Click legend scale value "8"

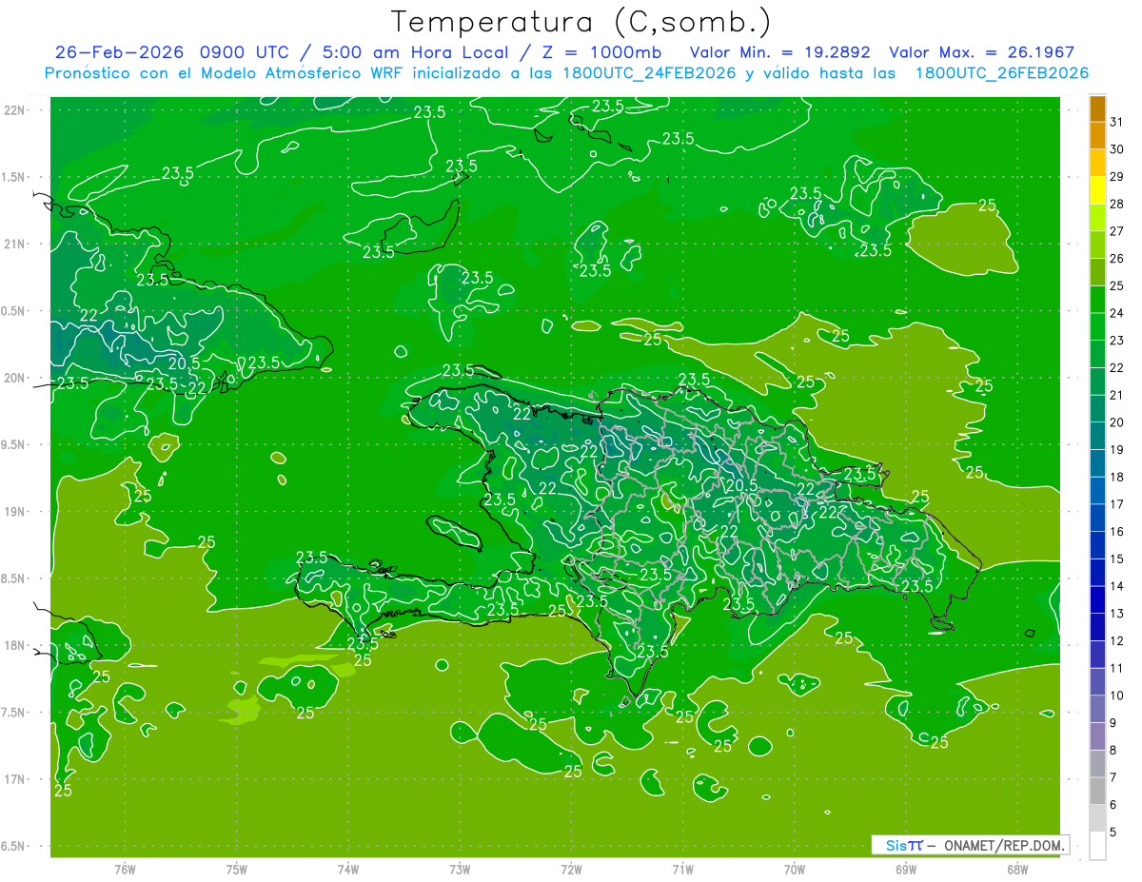tap(1113, 750)
